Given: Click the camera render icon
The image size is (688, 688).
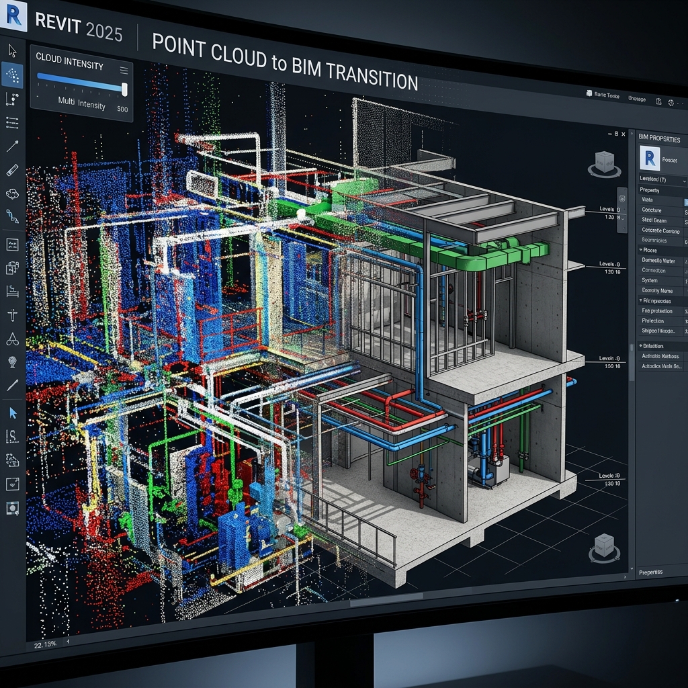Looking at the screenshot, I should pos(12,508).
